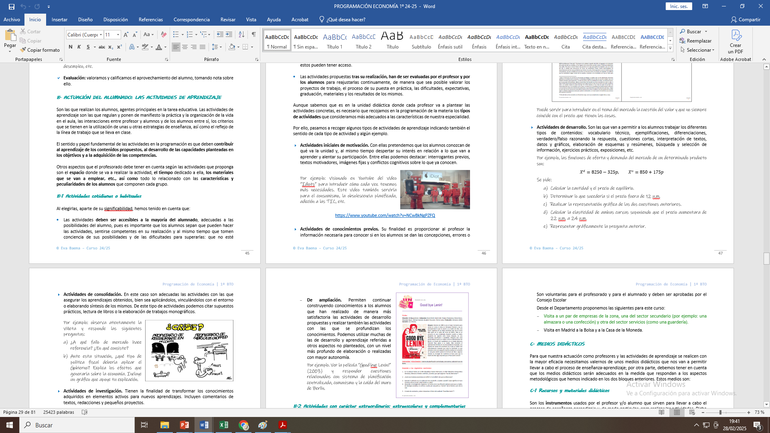This screenshot has width=770, height=433.
Task: Increase the paragraph indent
Action: pyautogui.click(x=229, y=35)
